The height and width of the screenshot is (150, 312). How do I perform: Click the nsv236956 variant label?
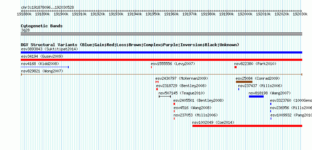coord(291,108)
